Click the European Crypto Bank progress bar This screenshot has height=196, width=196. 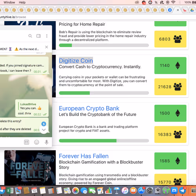(104, 141)
